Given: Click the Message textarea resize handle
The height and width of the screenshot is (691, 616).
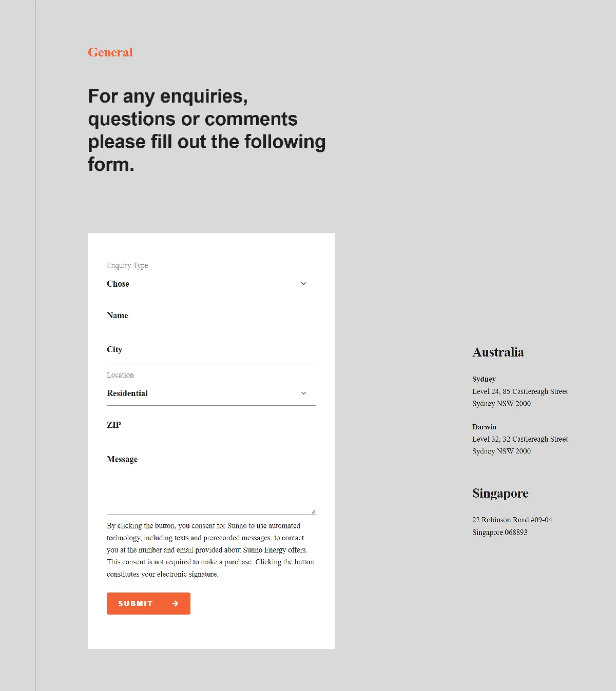Looking at the screenshot, I should click(x=313, y=512).
